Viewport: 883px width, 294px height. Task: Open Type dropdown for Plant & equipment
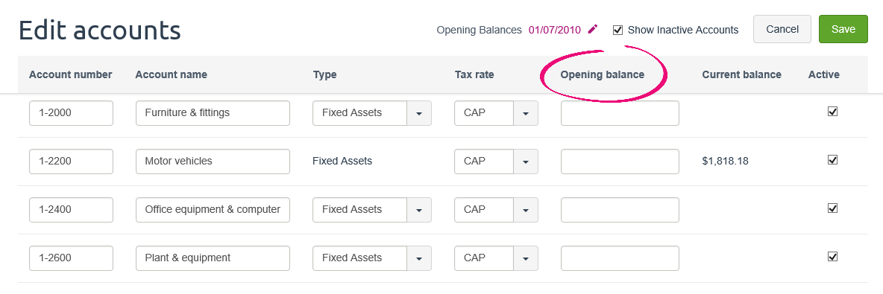pyautogui.click(x=419, y=258)
